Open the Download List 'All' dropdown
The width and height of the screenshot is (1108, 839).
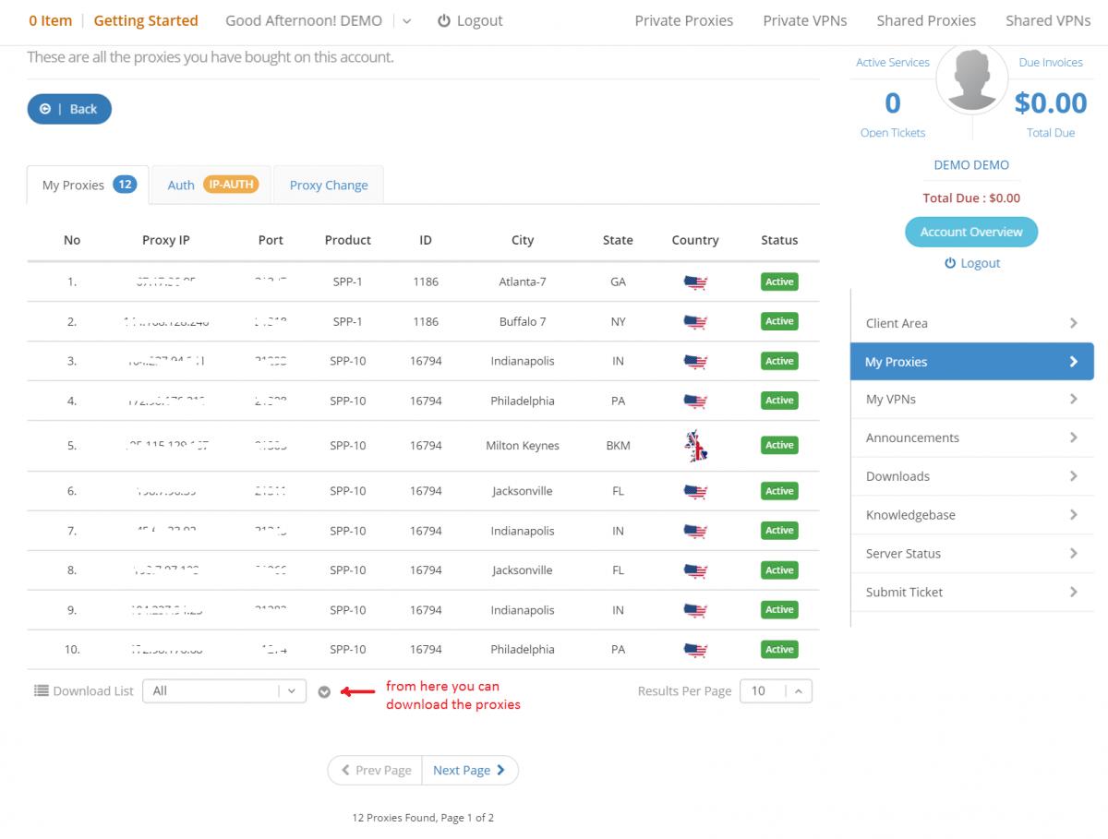click(x=224, y=690)
